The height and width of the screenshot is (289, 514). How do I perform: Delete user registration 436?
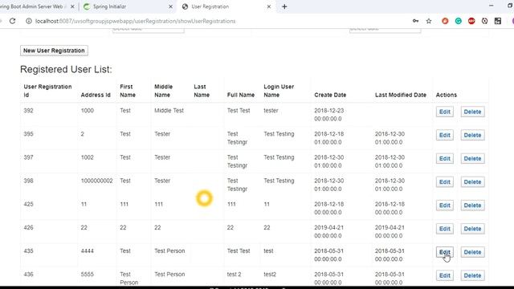pyautogui.click(x=472, y=275)
